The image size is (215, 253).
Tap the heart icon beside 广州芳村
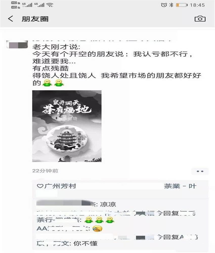tap(40, 186)
